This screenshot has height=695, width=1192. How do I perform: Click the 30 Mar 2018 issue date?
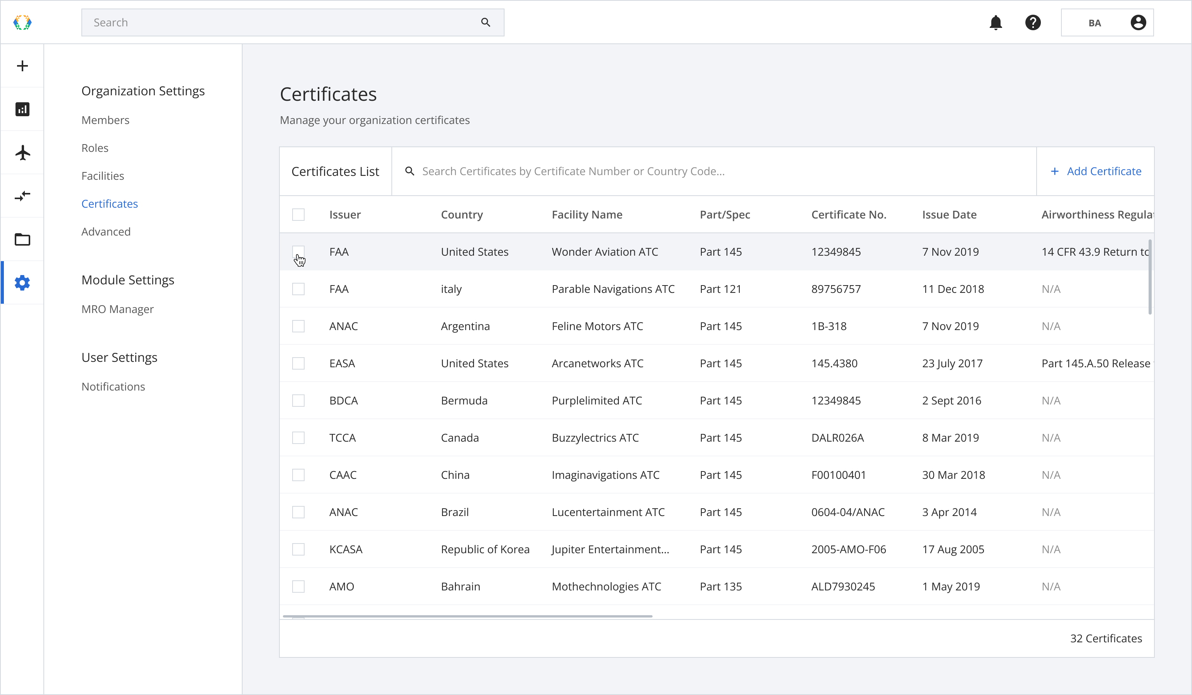pyautogui.click(x=953, y=475)
